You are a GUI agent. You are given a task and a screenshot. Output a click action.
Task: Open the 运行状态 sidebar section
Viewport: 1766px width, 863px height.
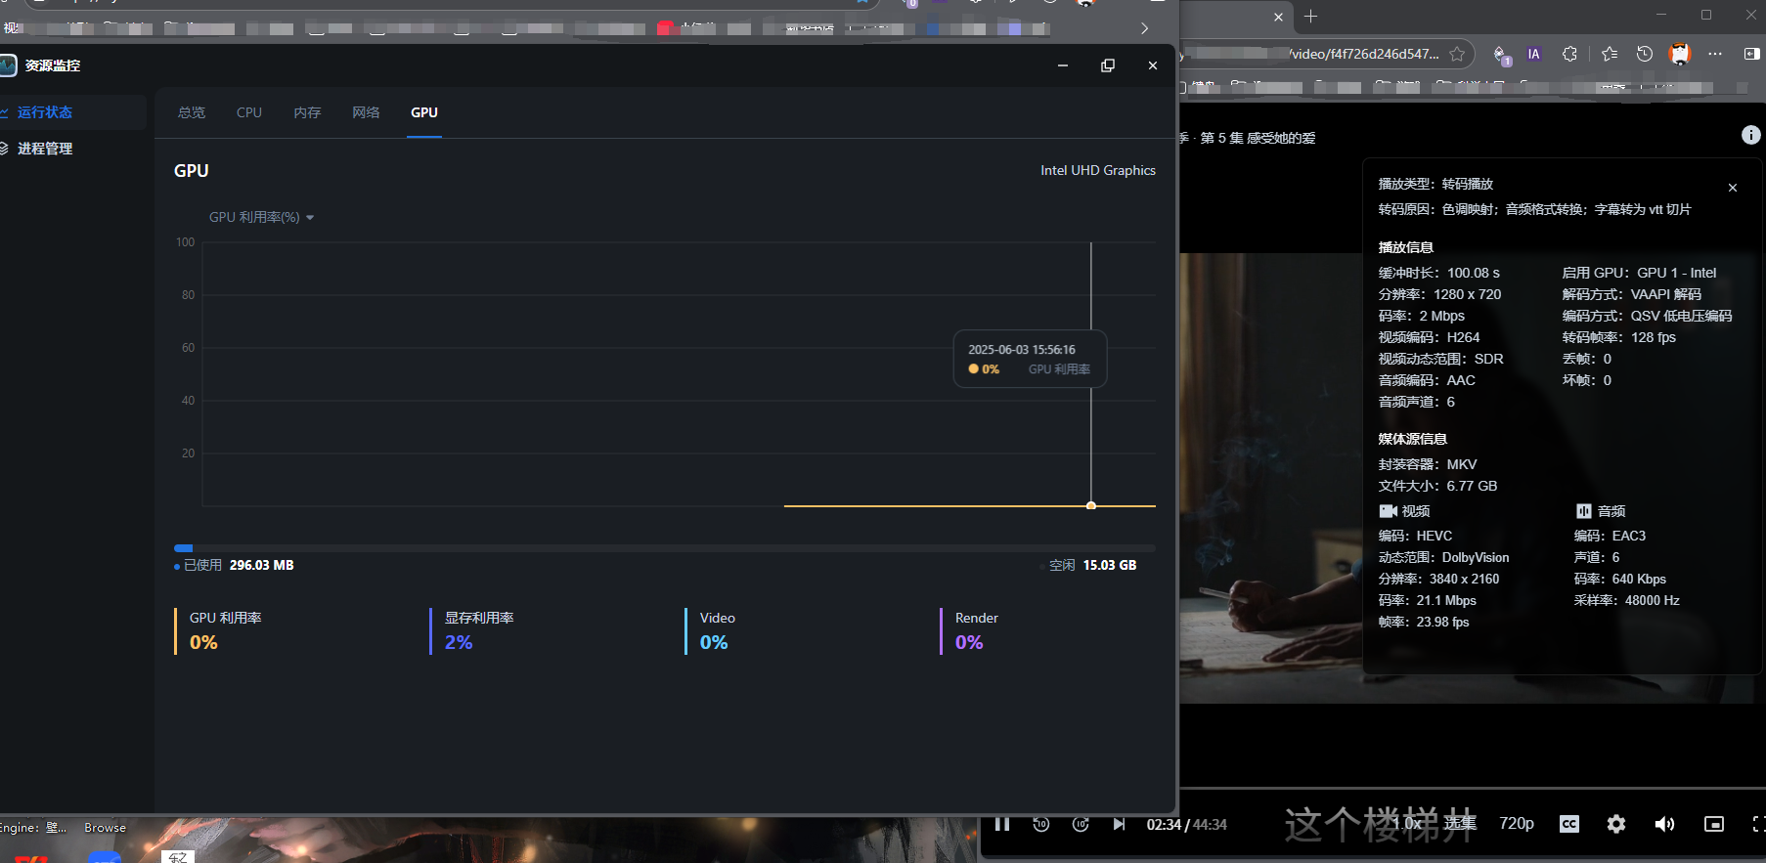[x=45, y=112]
